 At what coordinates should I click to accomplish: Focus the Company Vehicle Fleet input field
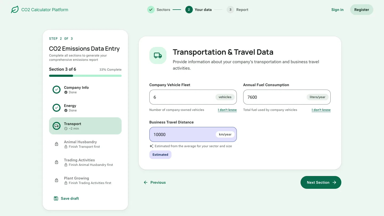(193, 97)
